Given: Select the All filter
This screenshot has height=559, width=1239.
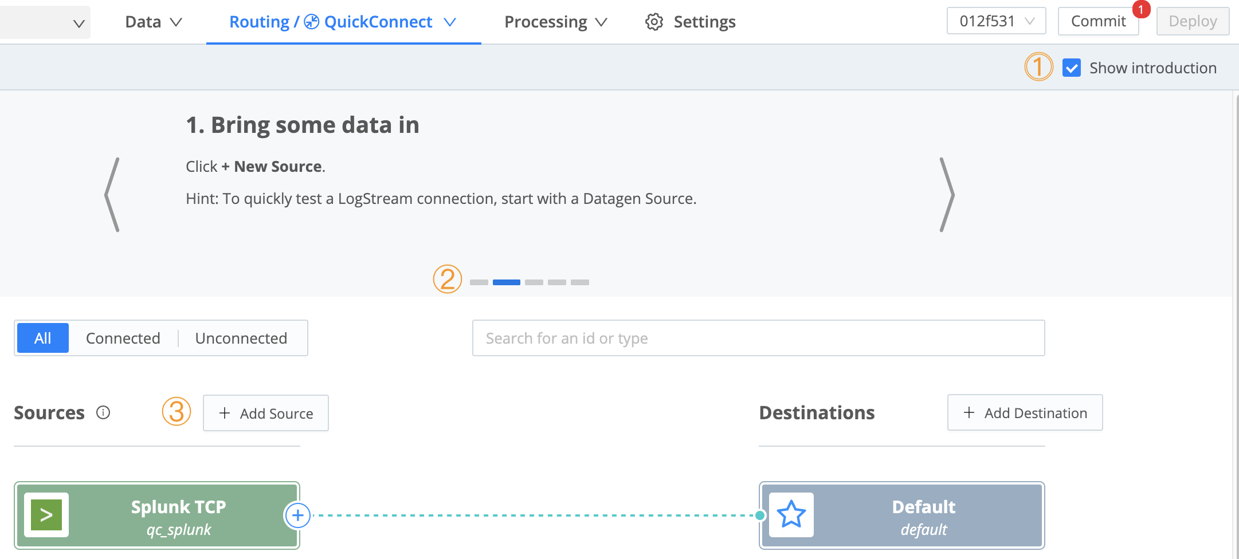Looking at the screenshot, I should (43, 338).
